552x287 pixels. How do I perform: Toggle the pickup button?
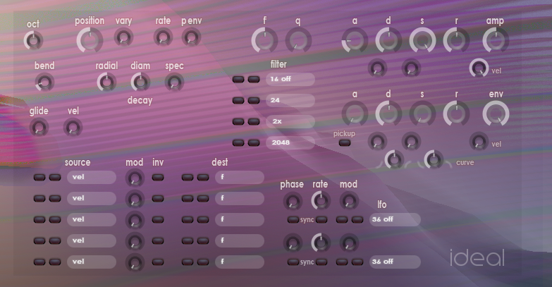(345, 142)
